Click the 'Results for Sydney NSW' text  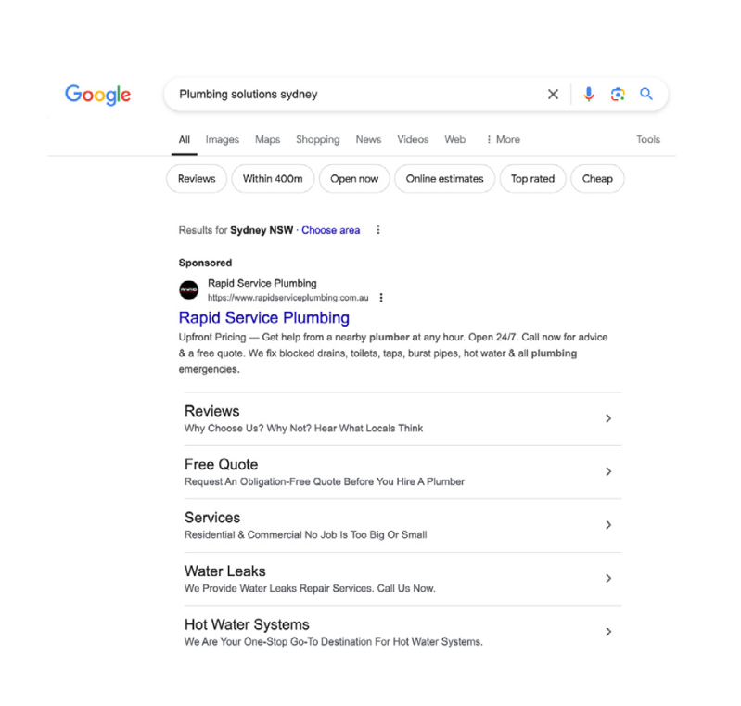pyautogui.click(x=236, y=230)
